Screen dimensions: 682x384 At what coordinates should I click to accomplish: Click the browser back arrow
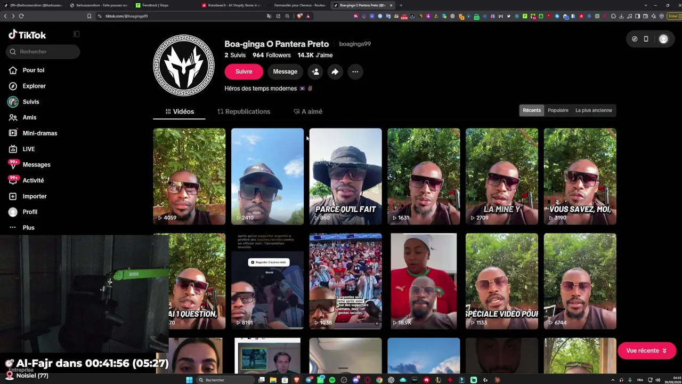coord(5,16)
